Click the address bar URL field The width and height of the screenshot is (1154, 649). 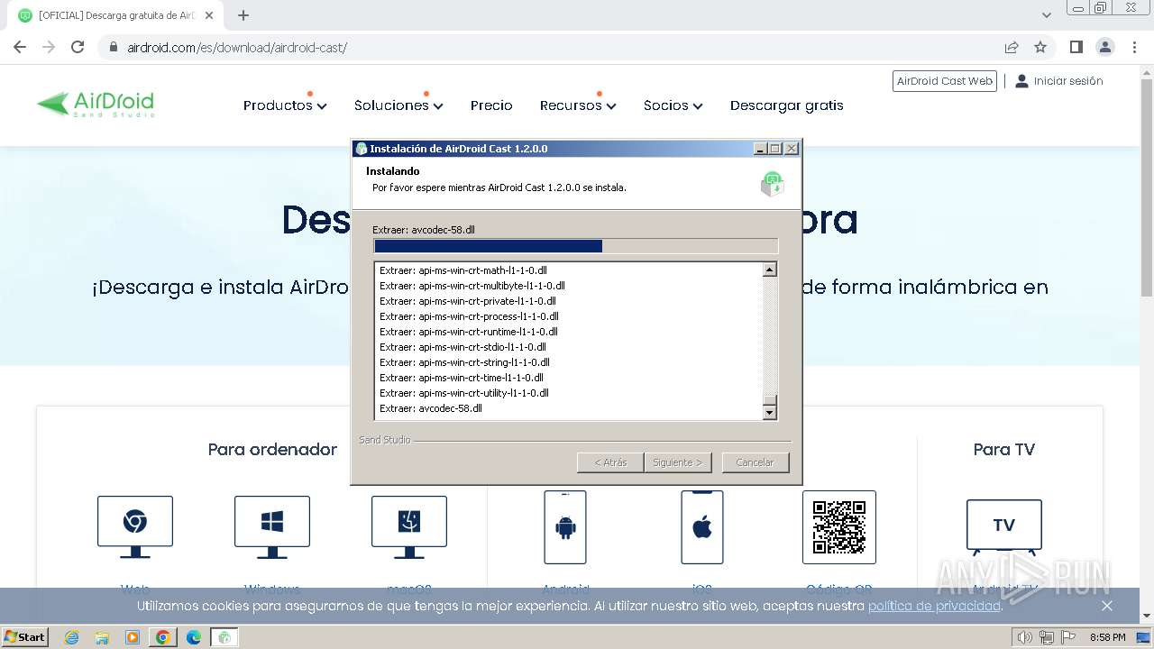click(550, 47)
